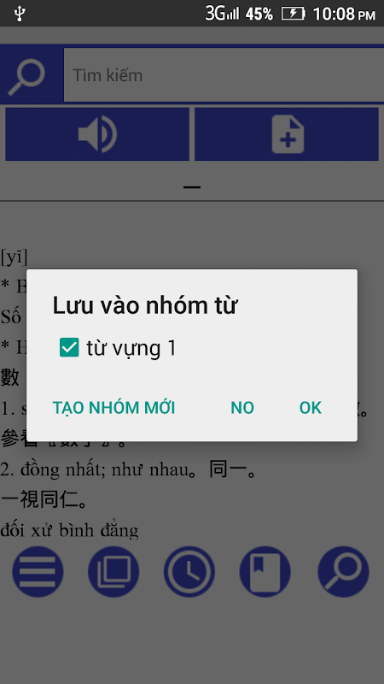384x684 pixels.
Task: Click the NO button in dialog
Action: click(242, 408)
